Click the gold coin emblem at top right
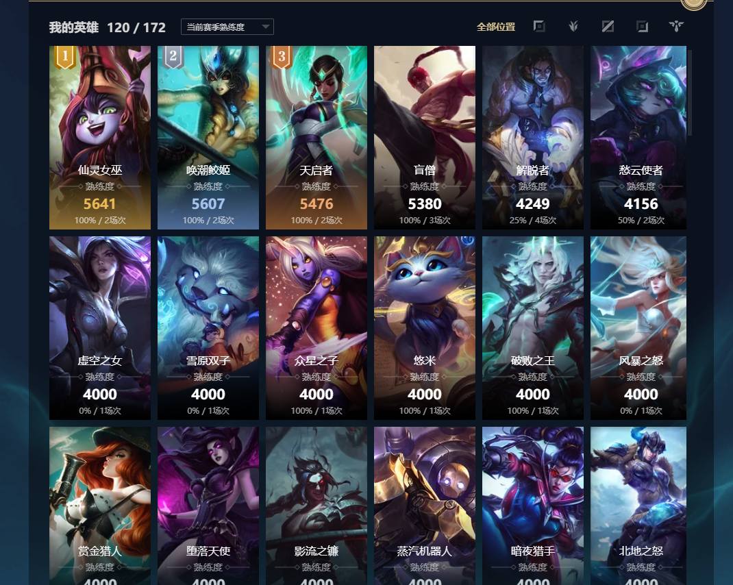The width and height of the screenshot is (733, 585). (694, 3)
